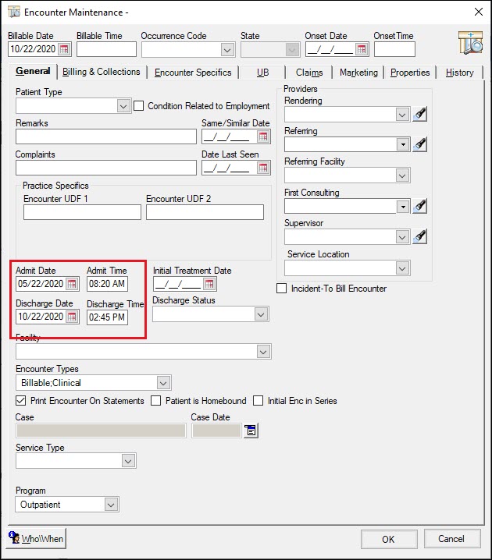
Task: Enable Condition Related to Employment checkbox
Action: [139, 106]
